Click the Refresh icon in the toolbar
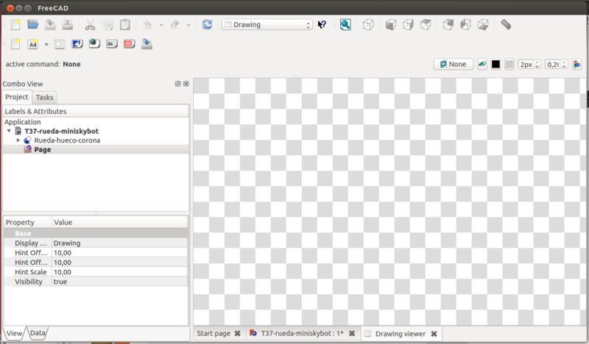589x344 pixels. coord(207,24)
